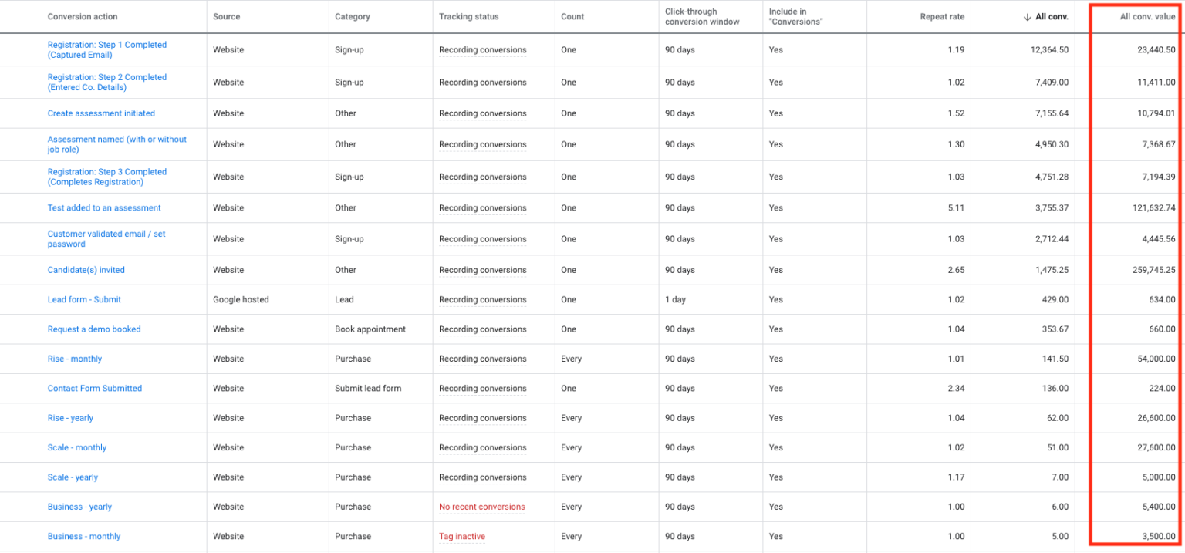Image resolution: width=1185 pixels, height=553 pixels.
Task: Sort by the Category column header
Action: (353, 17)
